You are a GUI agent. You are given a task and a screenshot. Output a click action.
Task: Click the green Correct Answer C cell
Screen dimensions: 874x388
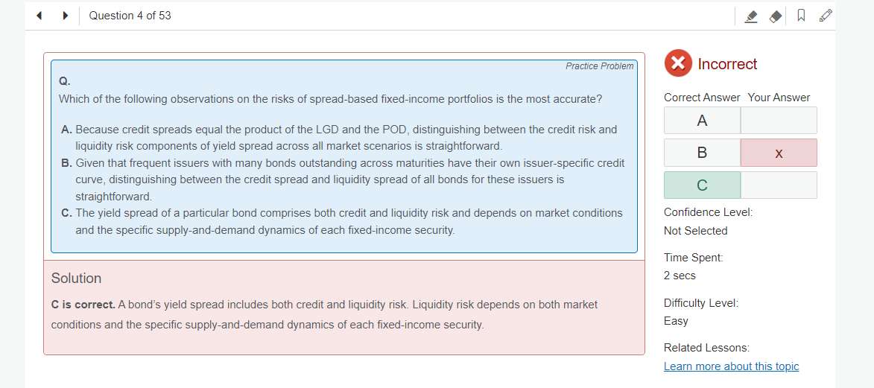(x=702, y=185)
